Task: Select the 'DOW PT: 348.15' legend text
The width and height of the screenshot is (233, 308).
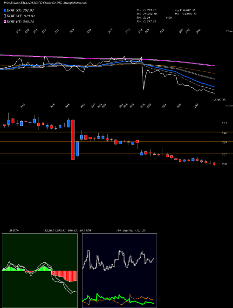Action: (x=21, y=21)
